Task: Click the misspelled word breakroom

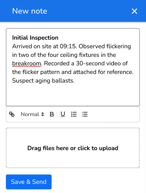Action: pyautogui.click(x=27, y=64)
